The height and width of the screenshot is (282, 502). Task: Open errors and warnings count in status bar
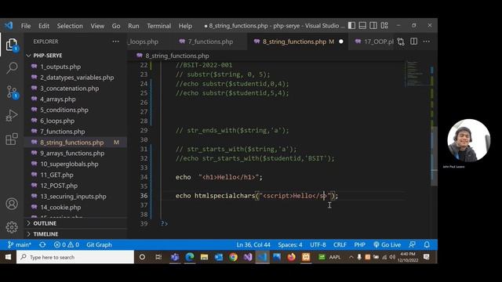66,244
